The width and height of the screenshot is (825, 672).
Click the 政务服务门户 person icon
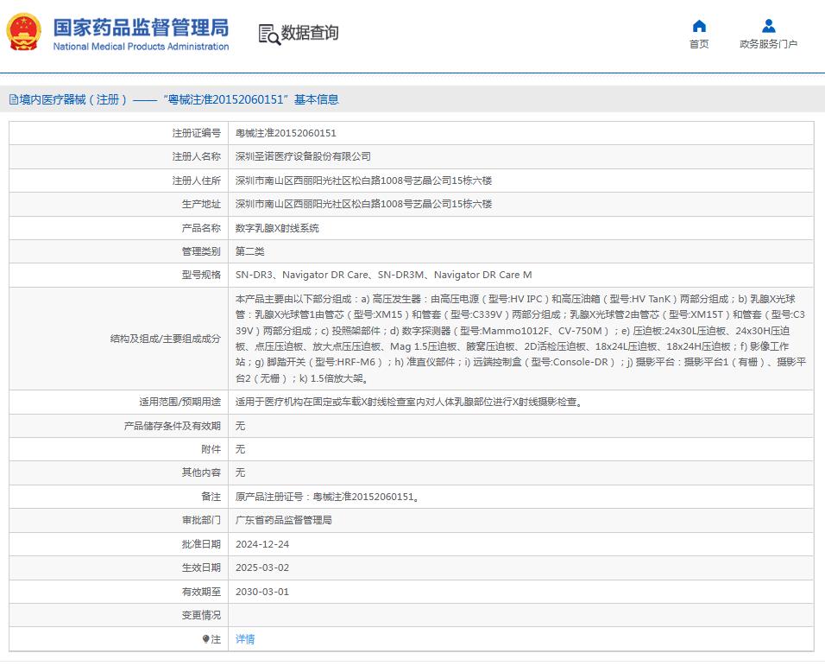766,27
